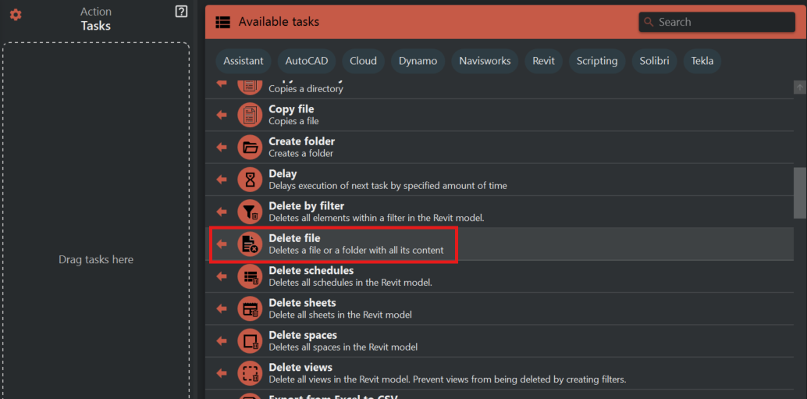Screen dimensions: 807x399
Task: Add Delete schedules using its arrow
Action: pos(222,276)
